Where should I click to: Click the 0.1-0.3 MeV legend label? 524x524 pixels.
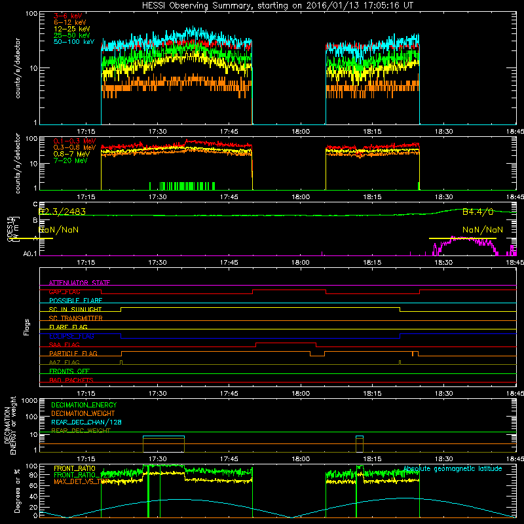pos(75,141)
